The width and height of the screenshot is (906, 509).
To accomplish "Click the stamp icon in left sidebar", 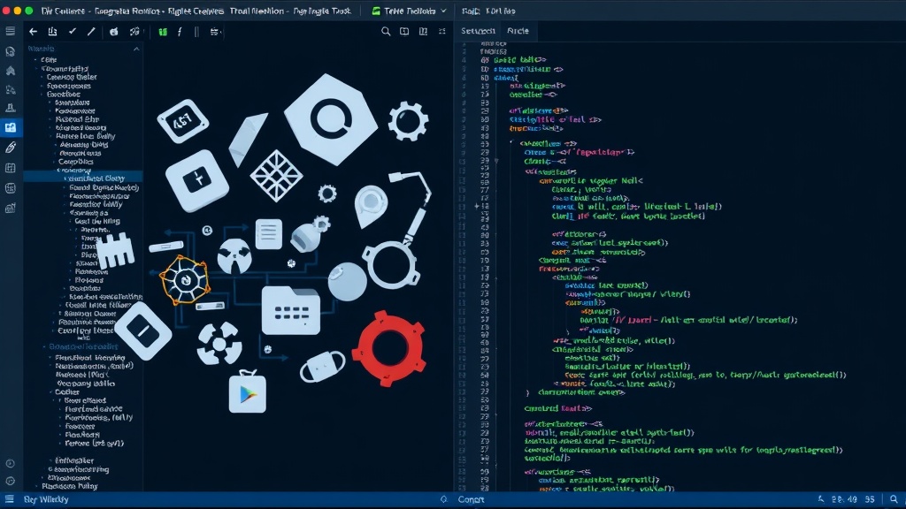I will (11, 108).
